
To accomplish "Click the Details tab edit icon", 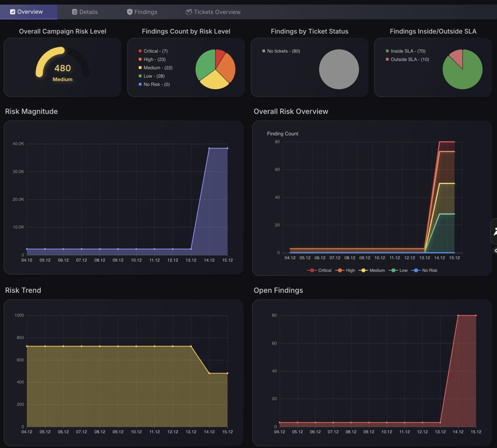I will (75, 12).
